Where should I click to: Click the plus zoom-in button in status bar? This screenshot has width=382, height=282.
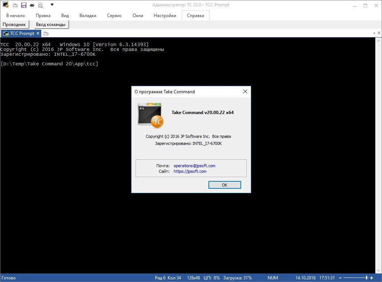[372, 278]
